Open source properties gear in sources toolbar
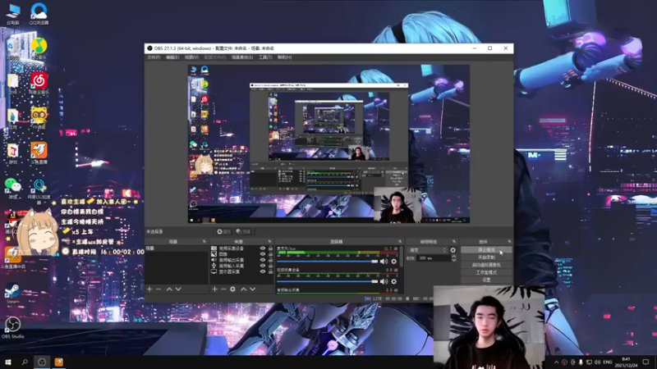Viewport: 657px width, 369px height. 233,289
